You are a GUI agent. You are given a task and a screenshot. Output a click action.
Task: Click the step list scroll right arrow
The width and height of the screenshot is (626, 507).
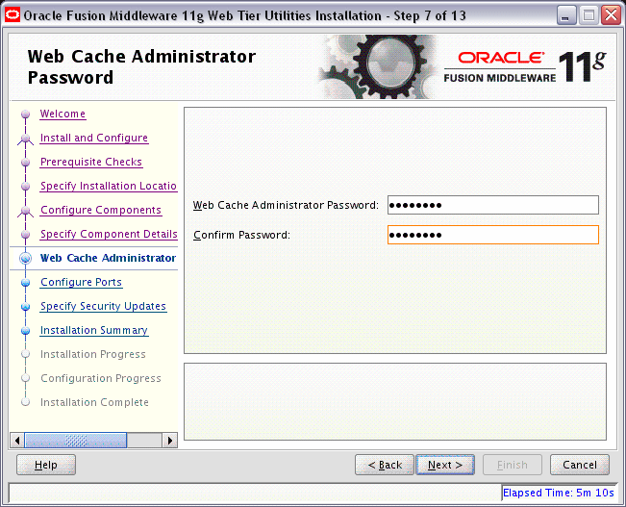pos(170,441)
